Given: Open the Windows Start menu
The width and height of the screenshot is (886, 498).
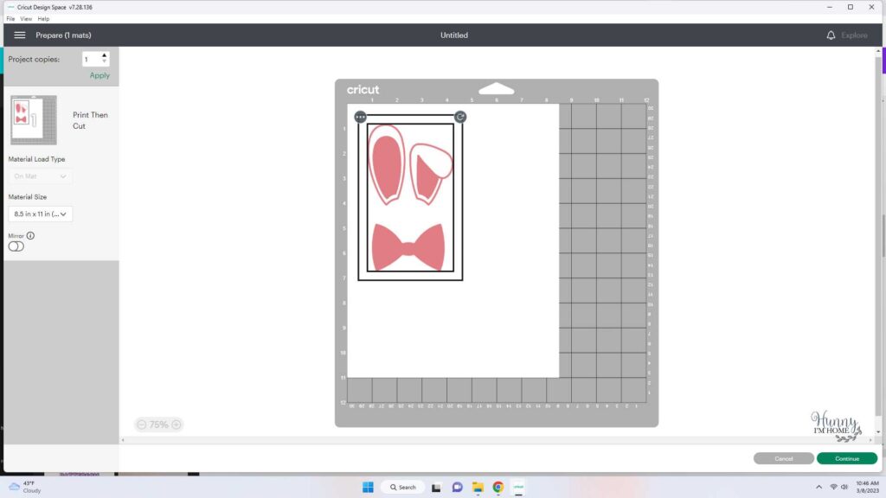Looking at the screenshot, I should point(368,488).
